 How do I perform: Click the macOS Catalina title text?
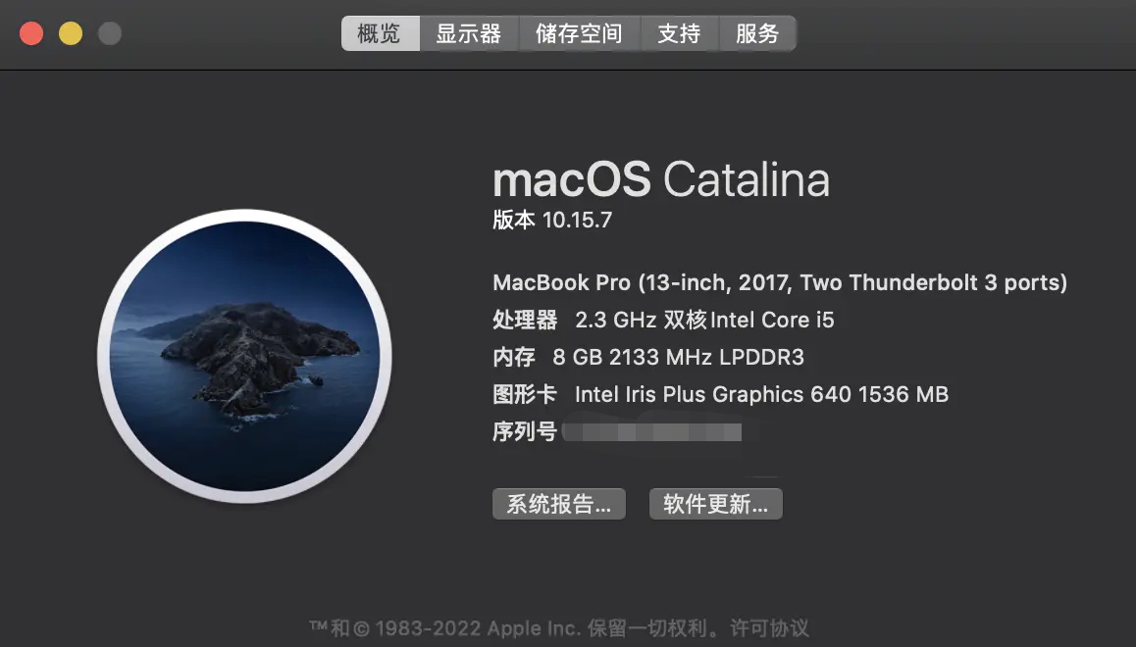pos(661,180)
